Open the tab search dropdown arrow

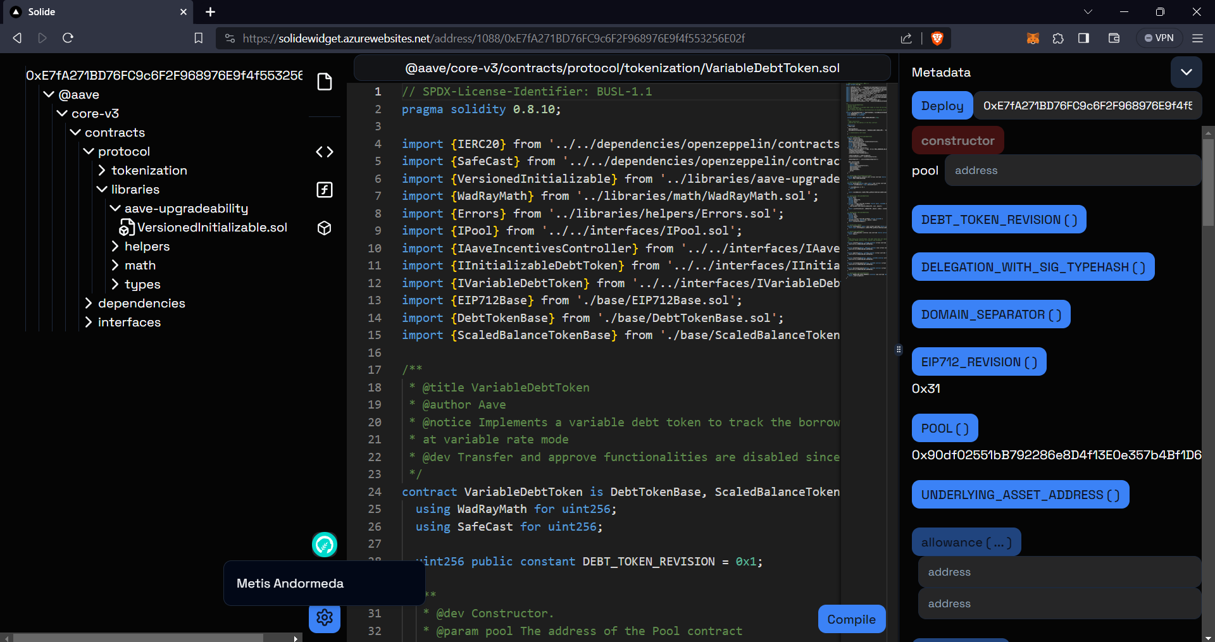pyautogui.click(x=1088, y=12)
